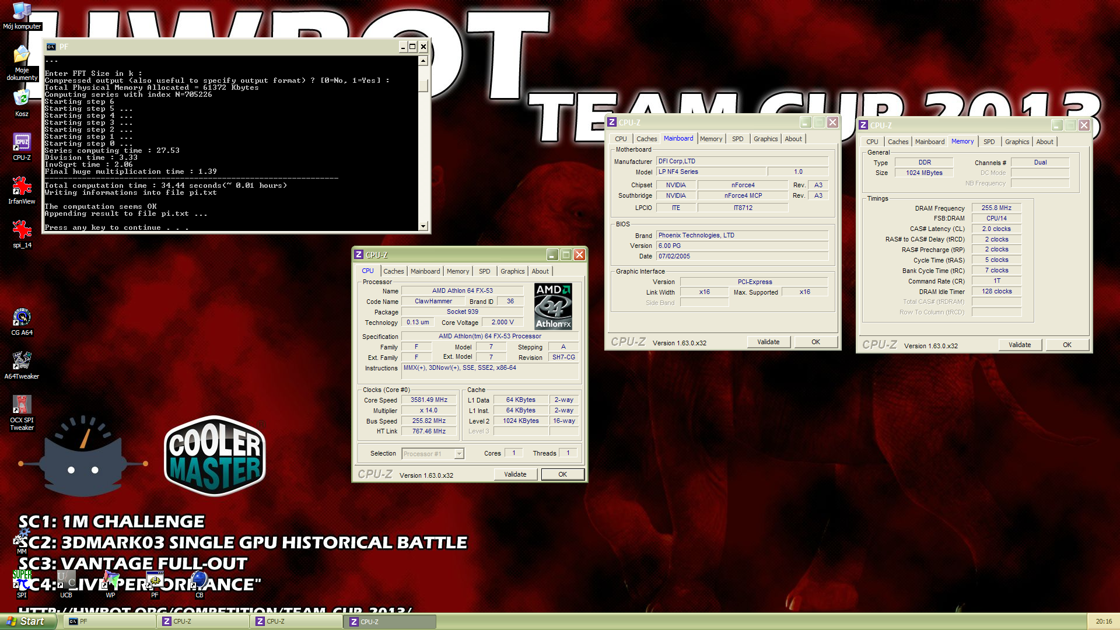This screenshot has height=630, width=1120.
Task: Switch to the second CPU-Z taskbar button
Action: pyautogui.click(x=296, y=622)
